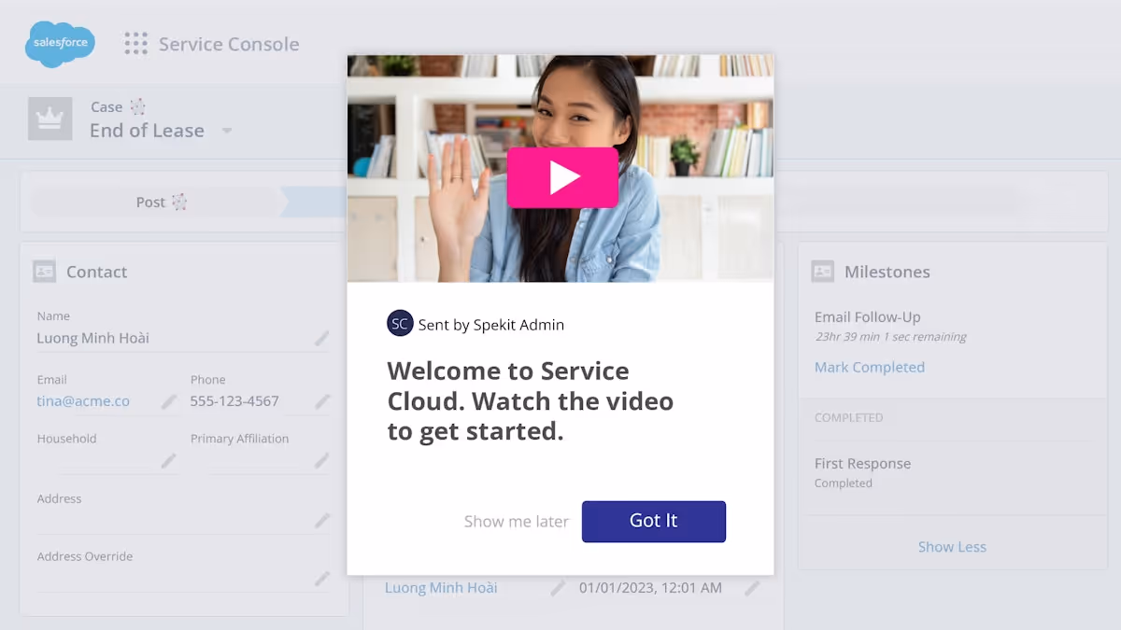Click the Spekit icon beside Post
The height and width of the screenshot is (630, 1121).
click(x=179, y=202)
